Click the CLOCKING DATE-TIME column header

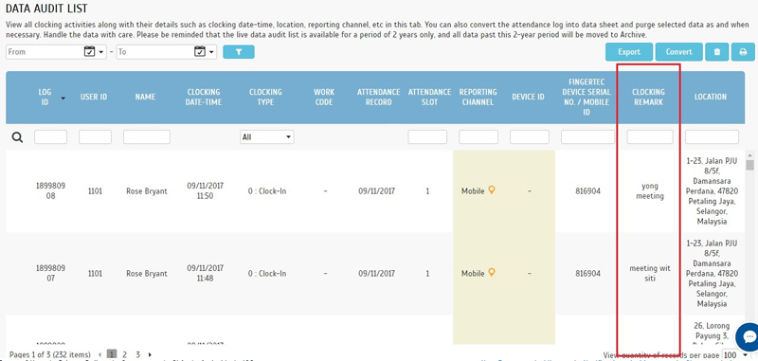point(203,98)
